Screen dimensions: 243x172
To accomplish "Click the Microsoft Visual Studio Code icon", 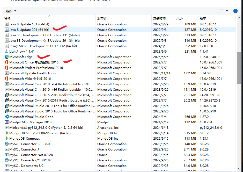I will tap(6, 117).
